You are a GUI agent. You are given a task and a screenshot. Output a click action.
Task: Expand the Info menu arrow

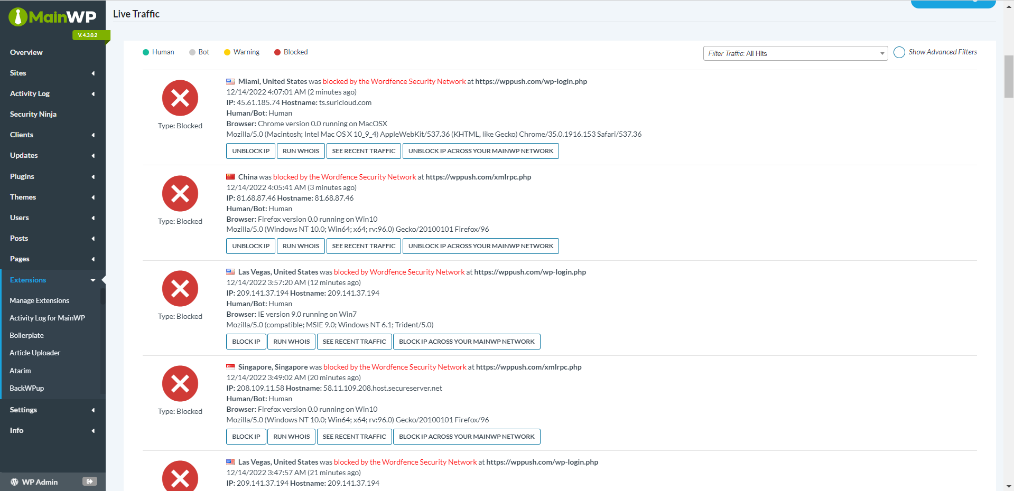(x=93, y=431)
